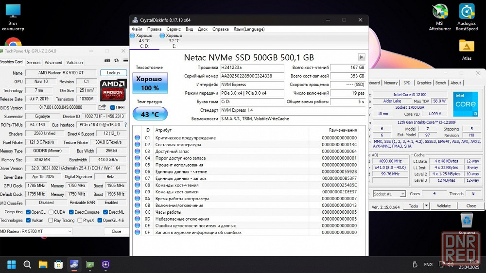Open Диск menu
Image resolution: width=486 pixels, height=273 pixels.
tap(202, 29)
